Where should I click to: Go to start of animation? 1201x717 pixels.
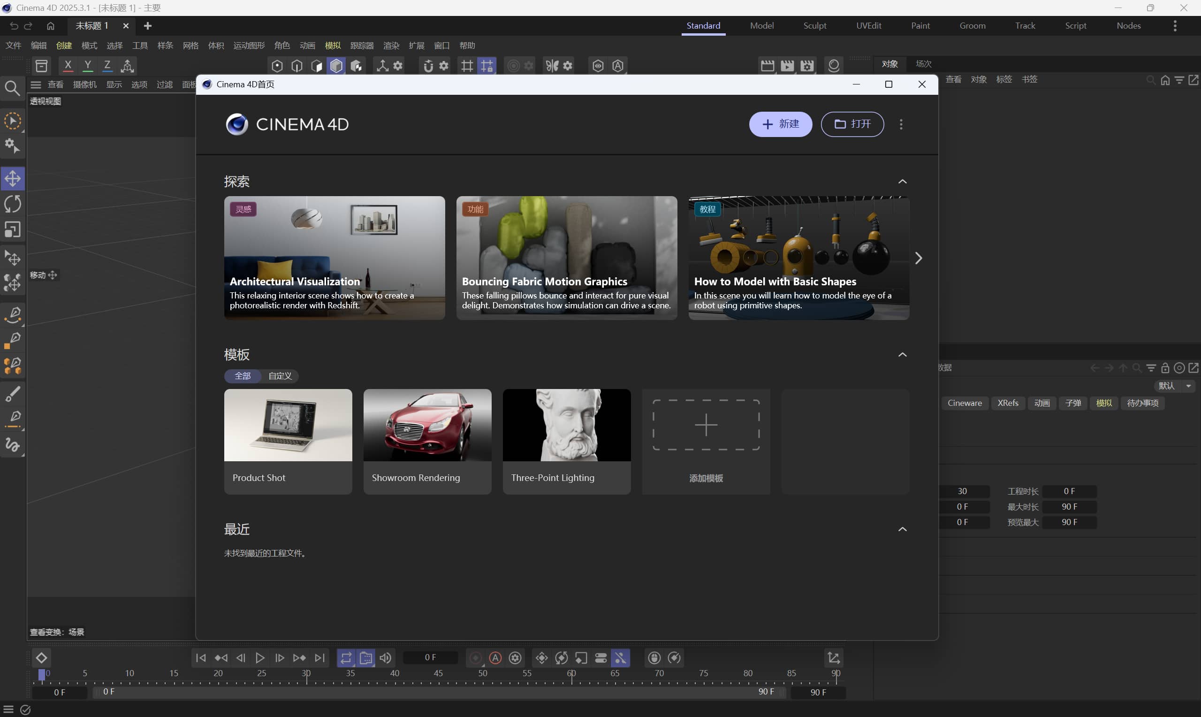click(201, 658)
